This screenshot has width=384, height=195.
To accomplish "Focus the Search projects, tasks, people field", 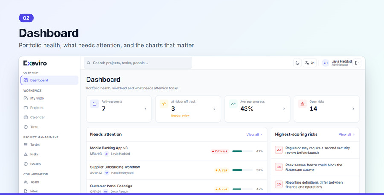I will [138, 63].
